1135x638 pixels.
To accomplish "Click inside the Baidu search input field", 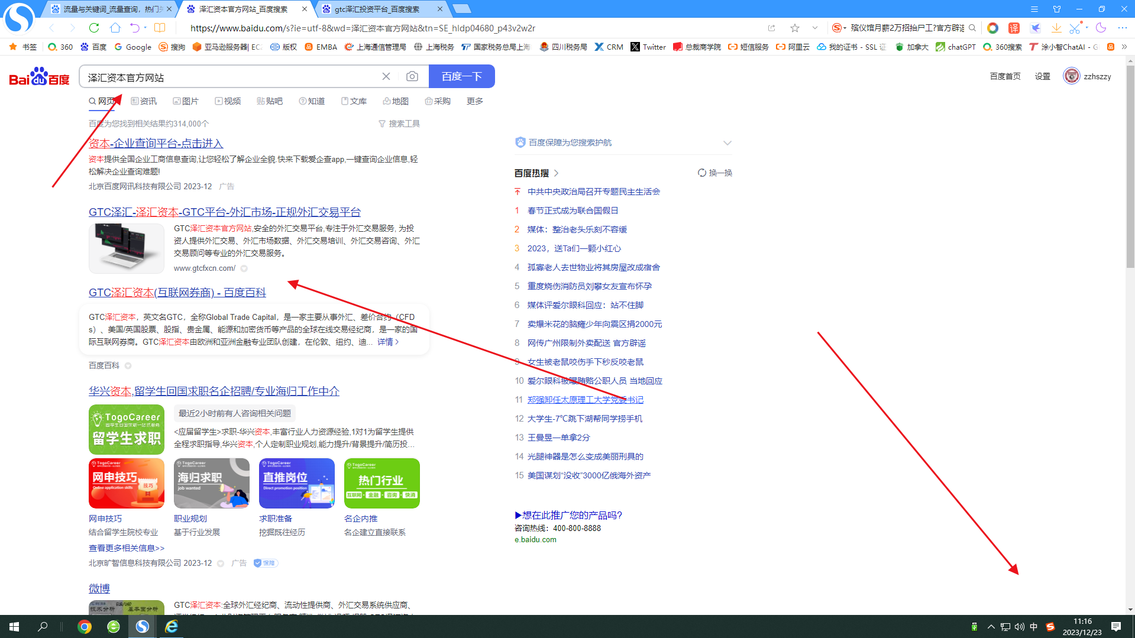I will [x=237, y=76].
